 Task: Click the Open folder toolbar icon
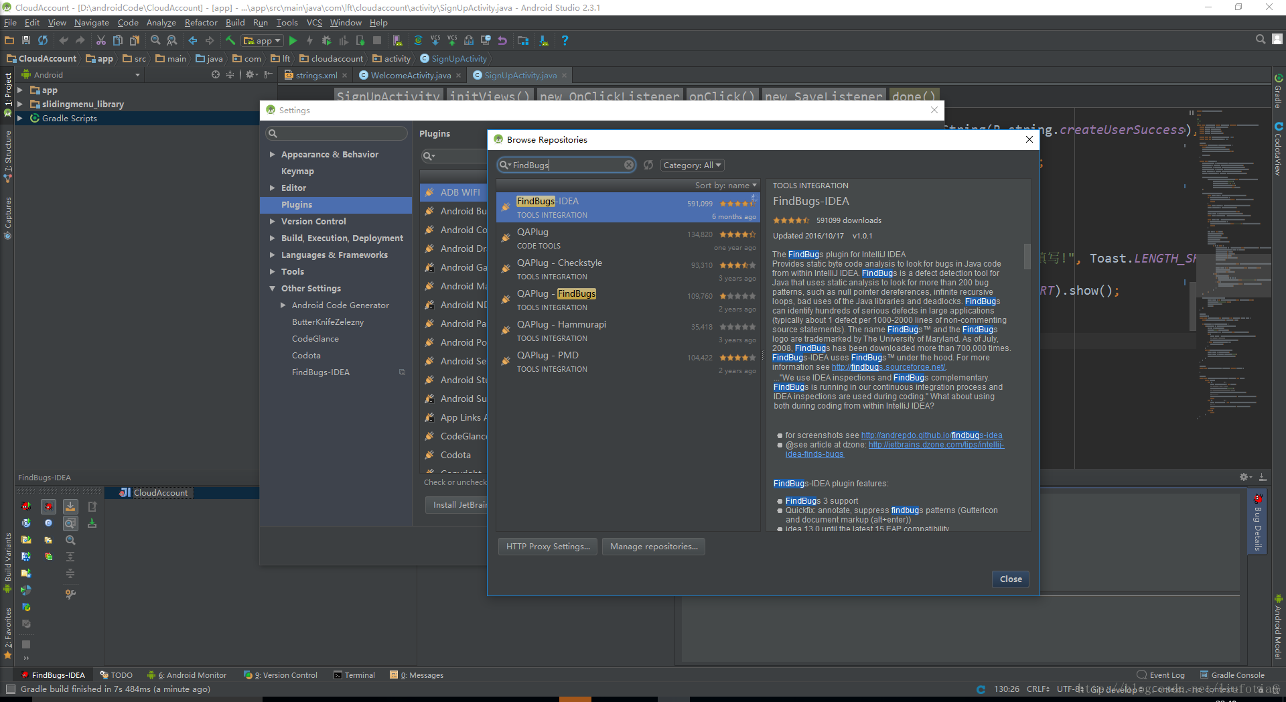click(9, 41)
